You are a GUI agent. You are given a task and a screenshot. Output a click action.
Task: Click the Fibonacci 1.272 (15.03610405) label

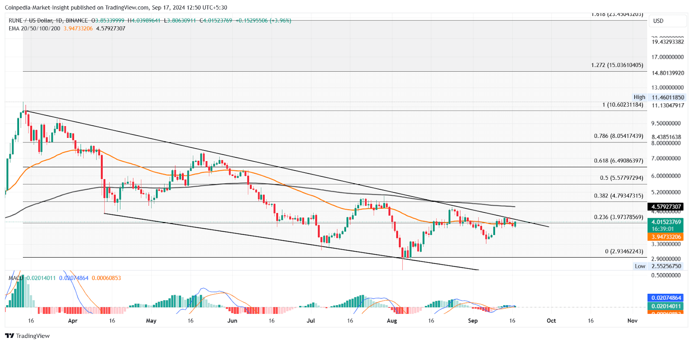[617, 65]
